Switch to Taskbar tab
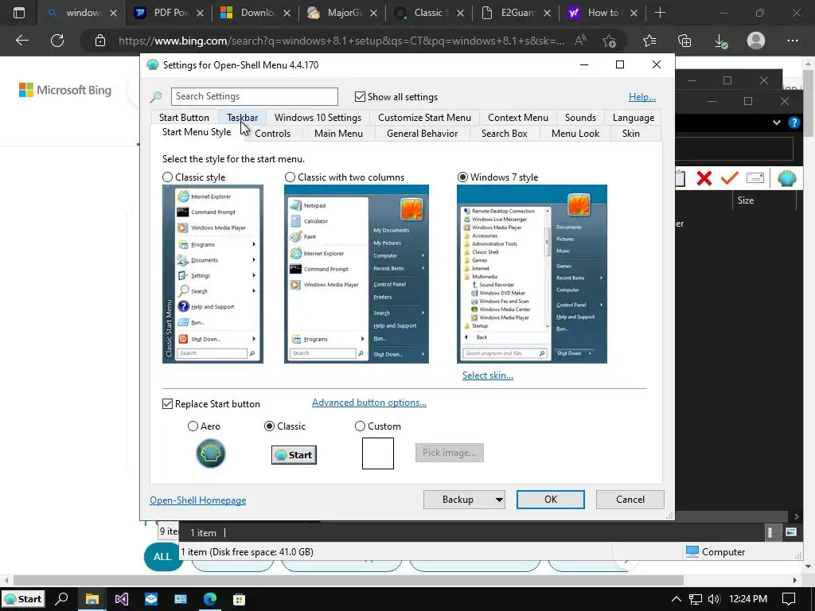 [x=242, y=118]
